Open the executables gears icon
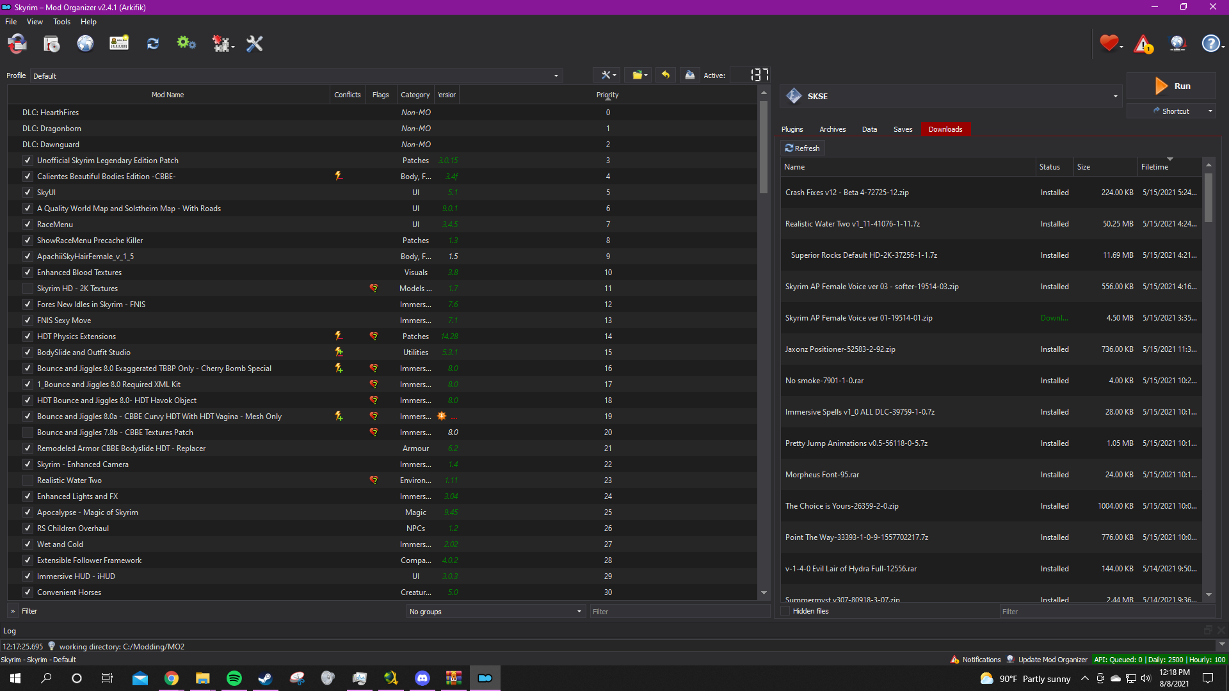 click(x=186, y=44)
